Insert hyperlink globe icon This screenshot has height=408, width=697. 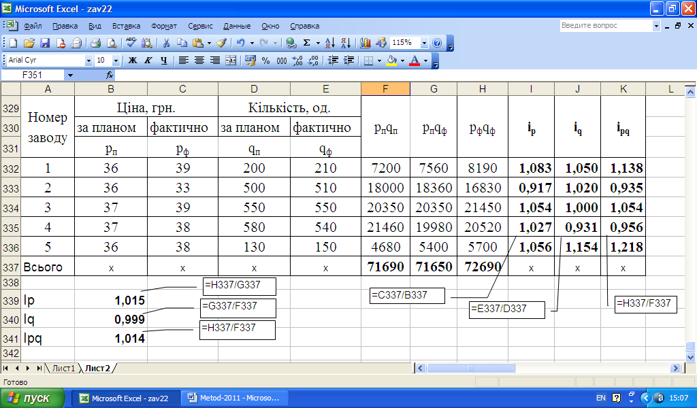(291, 43)
